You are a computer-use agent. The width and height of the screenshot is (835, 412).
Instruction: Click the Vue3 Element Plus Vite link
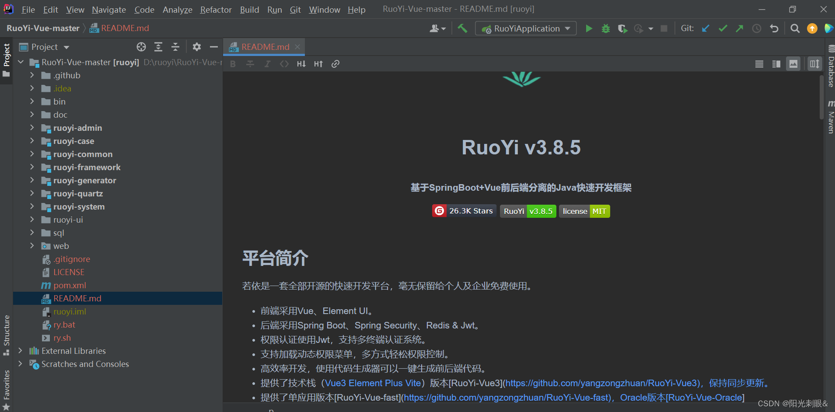(x=373, y=383)
